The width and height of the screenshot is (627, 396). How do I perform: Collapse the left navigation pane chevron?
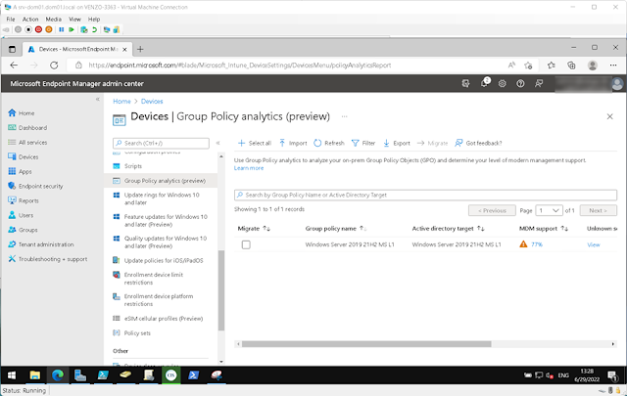98,99
